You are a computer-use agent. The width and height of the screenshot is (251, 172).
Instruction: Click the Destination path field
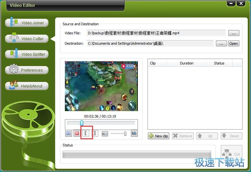pos(150,43)
